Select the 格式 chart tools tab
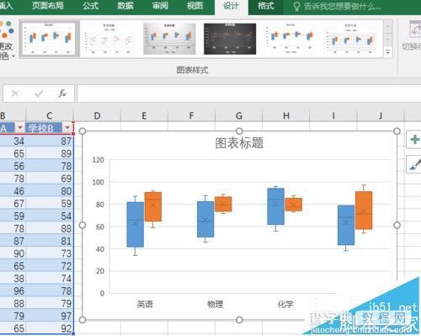 [x=265, y=6]
